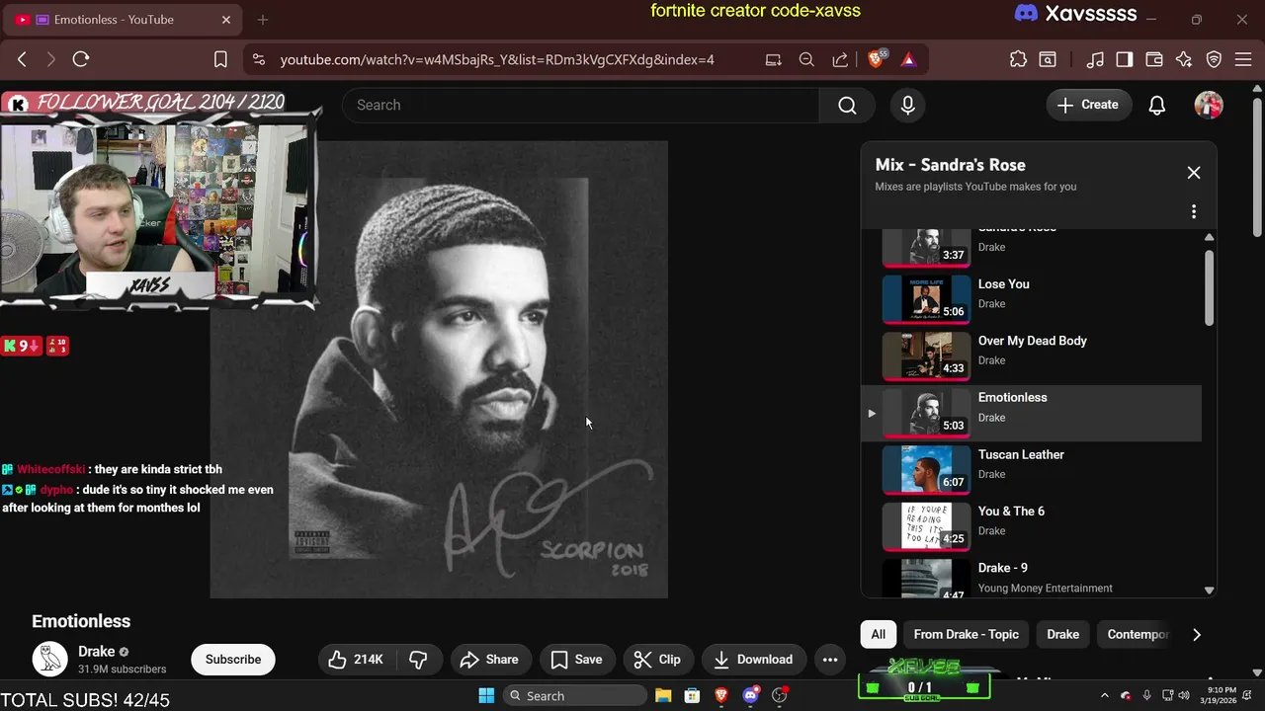
Task: Play Tuscan Leather from the mix
Action: pyautogui.click(x=1033, y=469)
